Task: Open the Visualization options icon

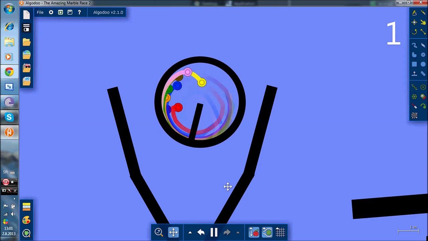Action: pyautogui.click(x=26, y=233)
